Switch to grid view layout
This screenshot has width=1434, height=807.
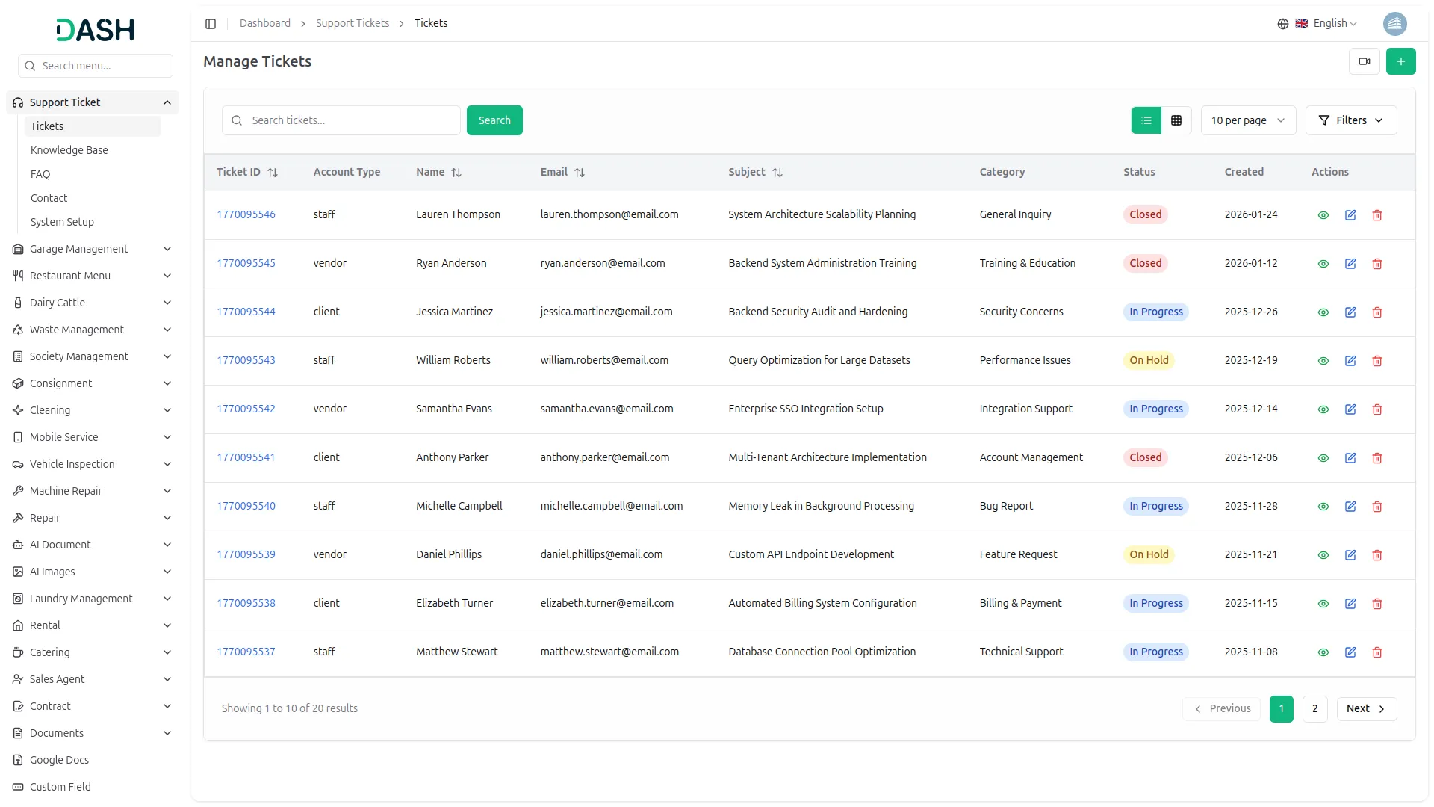1176,120
